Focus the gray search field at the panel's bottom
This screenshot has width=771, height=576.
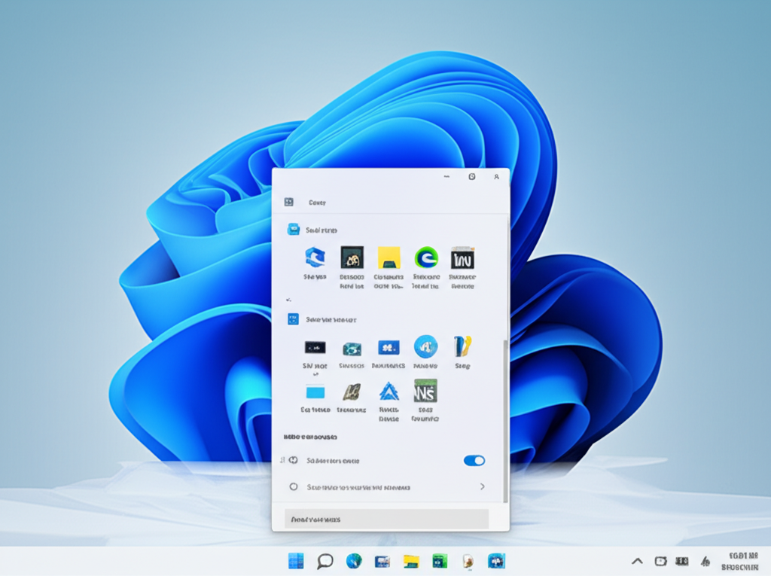coord(386,519)
